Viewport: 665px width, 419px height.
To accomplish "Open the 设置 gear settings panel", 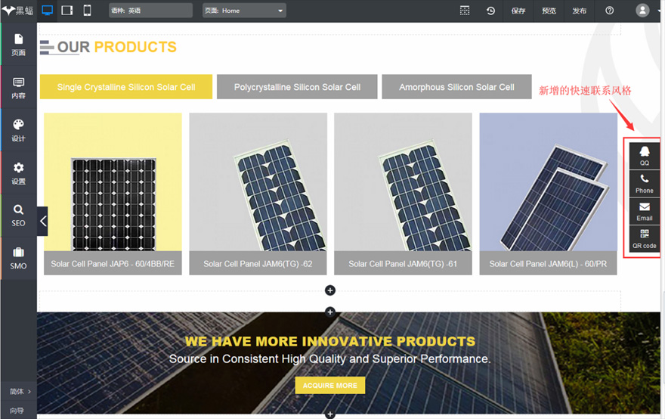I will (x=18, y=172).
